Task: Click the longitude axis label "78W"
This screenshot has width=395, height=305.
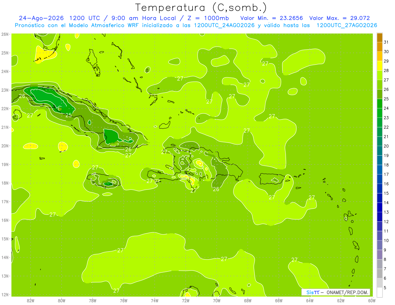Action: [92, 300]
